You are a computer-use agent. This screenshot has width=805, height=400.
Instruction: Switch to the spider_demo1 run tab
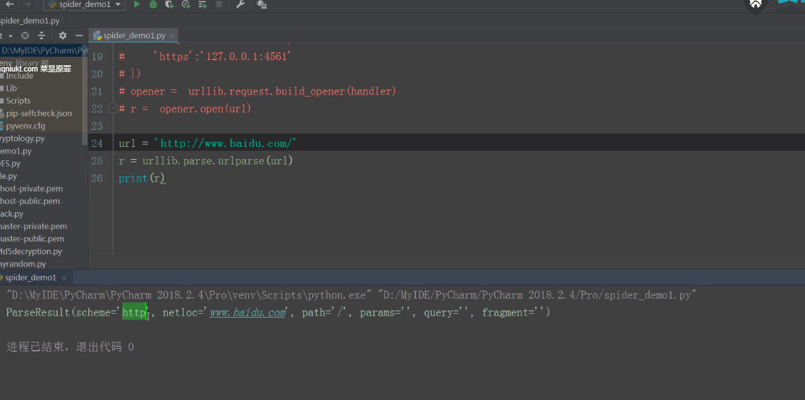31,277
